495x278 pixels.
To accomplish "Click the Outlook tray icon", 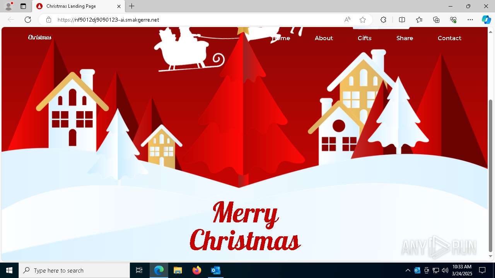I will coord(417,270).
